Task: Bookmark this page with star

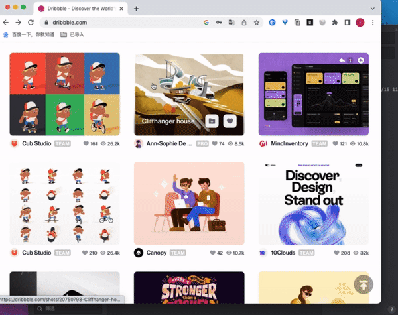Action: click(257, 23)
